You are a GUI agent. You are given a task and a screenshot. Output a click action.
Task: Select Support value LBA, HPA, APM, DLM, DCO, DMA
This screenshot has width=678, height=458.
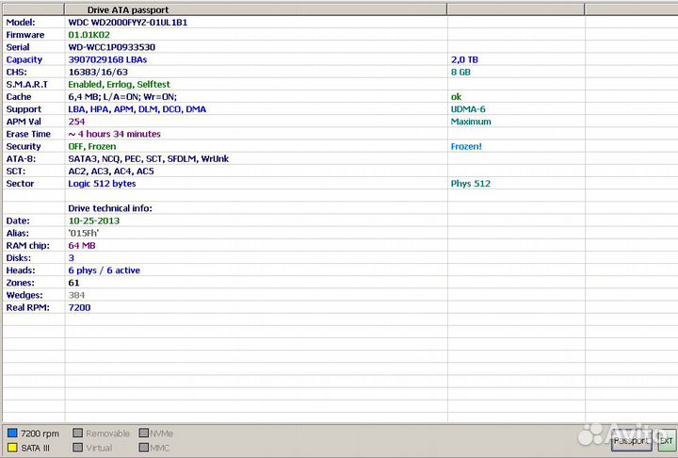click(137, 109)
